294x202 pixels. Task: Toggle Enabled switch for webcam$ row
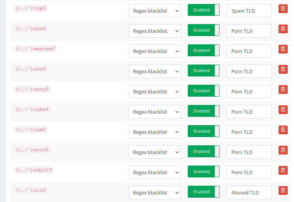pos(204,50)
